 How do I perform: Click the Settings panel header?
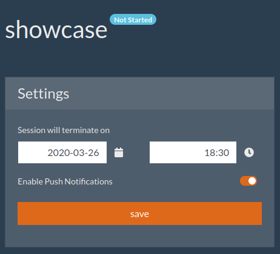pos(139,93)
